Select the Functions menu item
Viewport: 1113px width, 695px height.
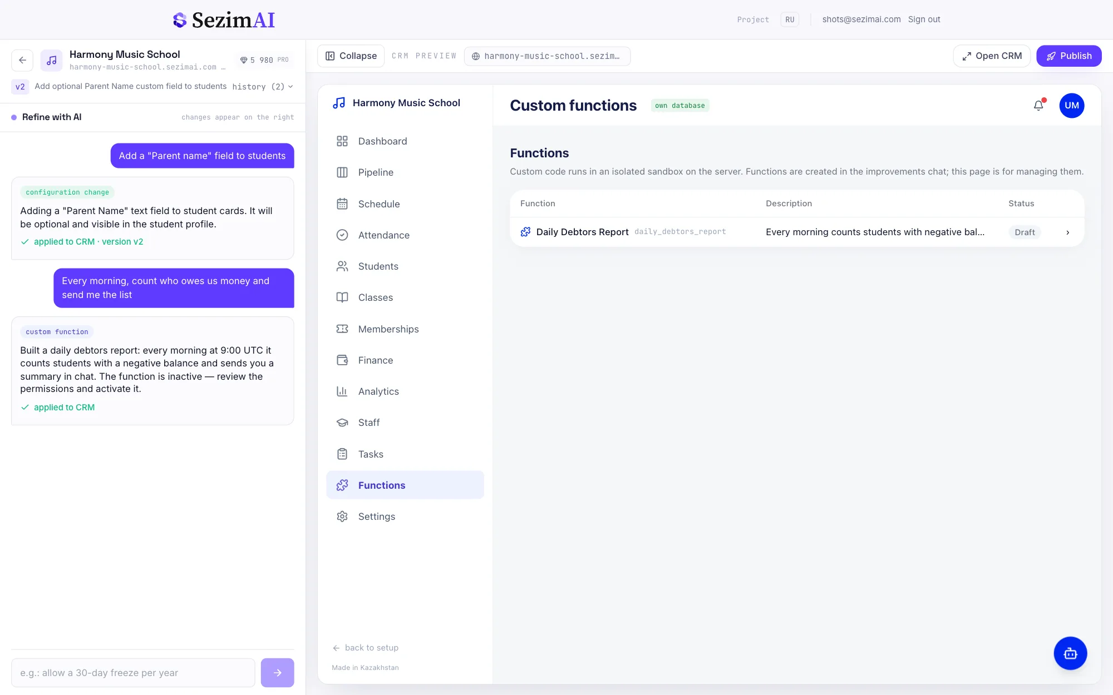point(405,485)
